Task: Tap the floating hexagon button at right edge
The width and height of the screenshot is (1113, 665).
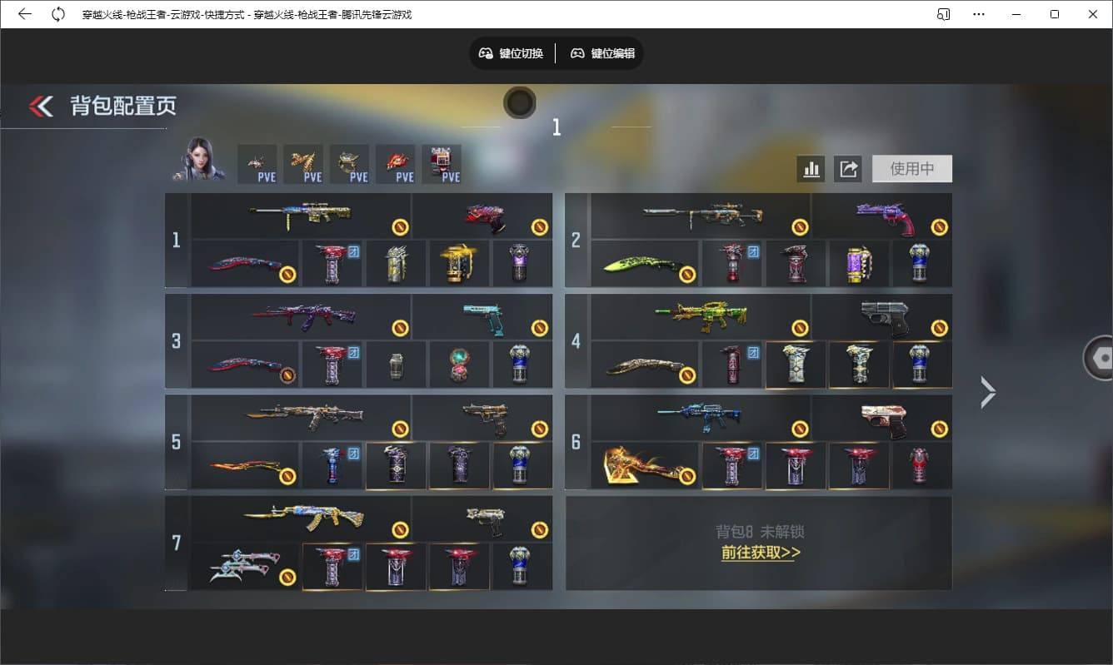Action: tap(1099, 359)
